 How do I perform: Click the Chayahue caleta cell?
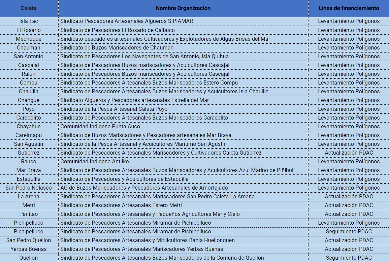(29, 127)
